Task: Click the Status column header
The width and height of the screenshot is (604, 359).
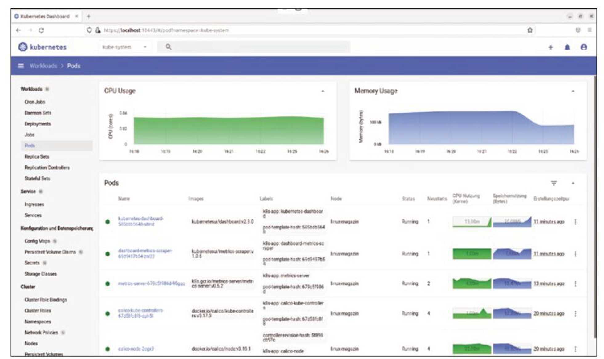Action: tap(408, 199)
